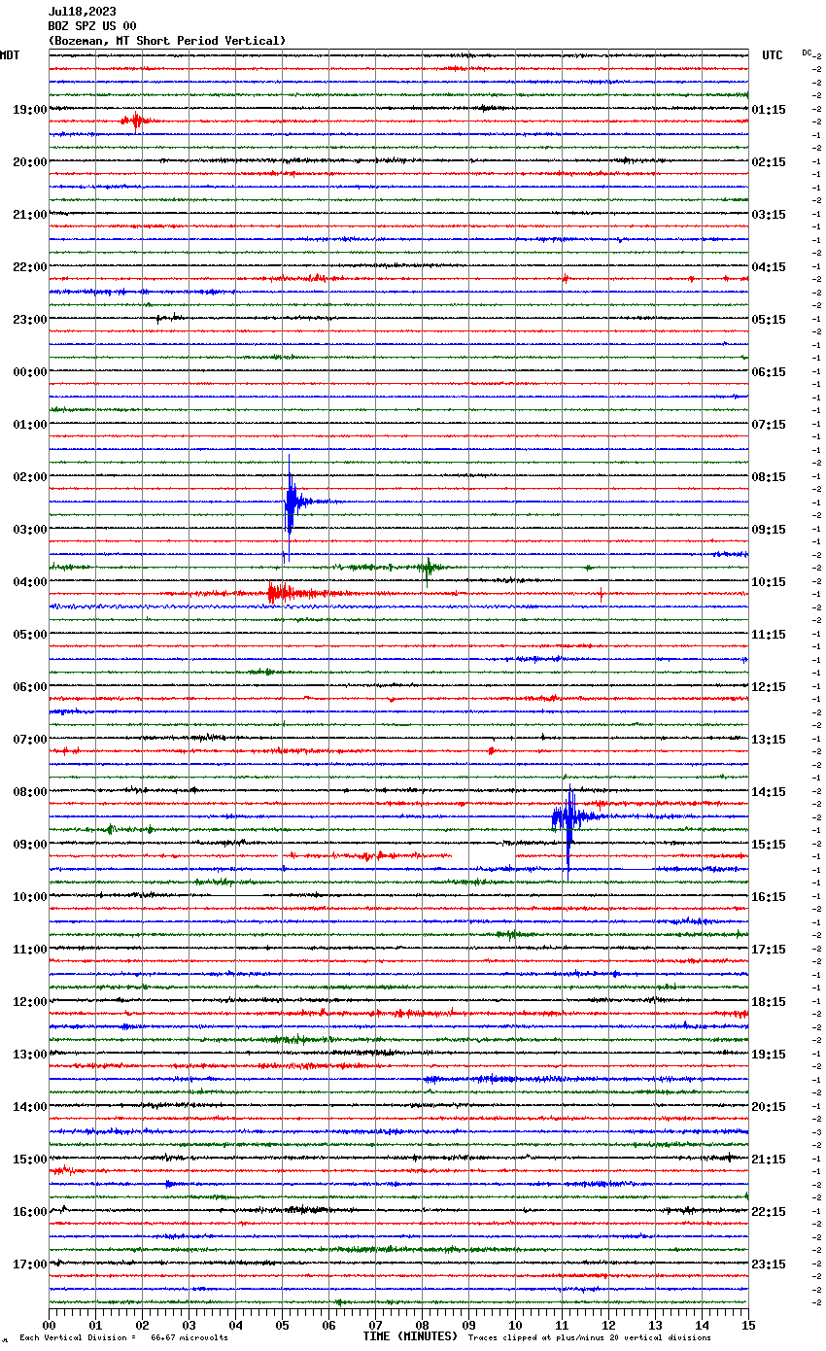
Task: Click the red burst after 19:00 MDT
Action: point(135,121)
